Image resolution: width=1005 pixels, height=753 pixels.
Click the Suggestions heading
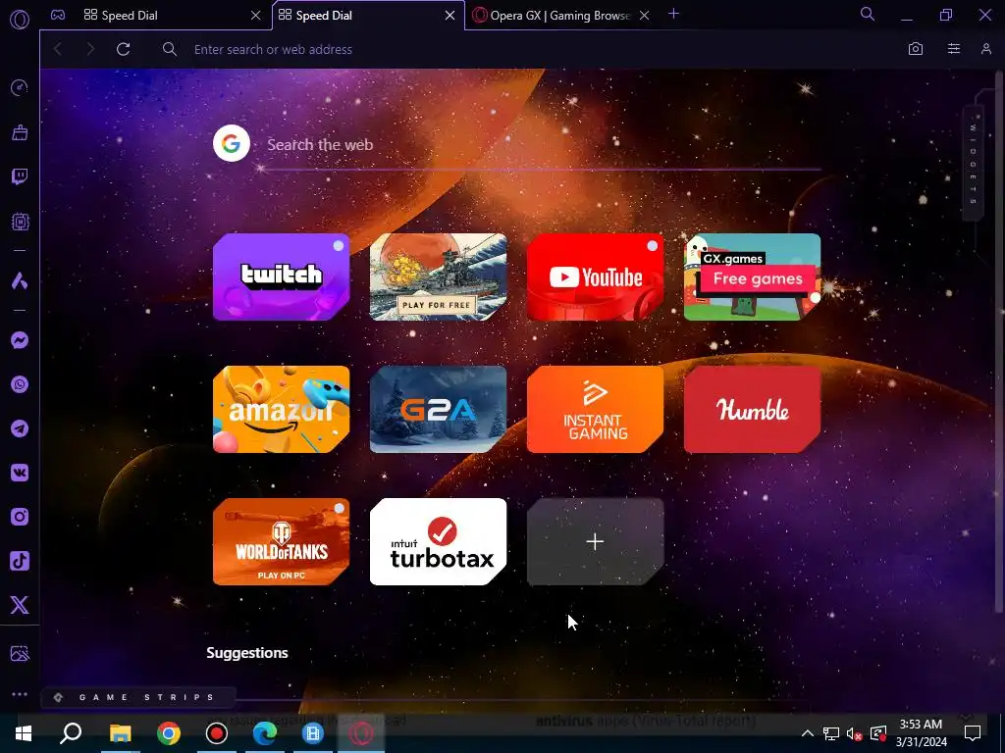[x=247, y=652]
